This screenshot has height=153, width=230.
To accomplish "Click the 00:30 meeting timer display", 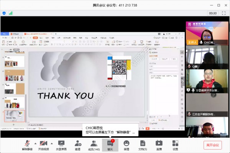I will [213, 13].
